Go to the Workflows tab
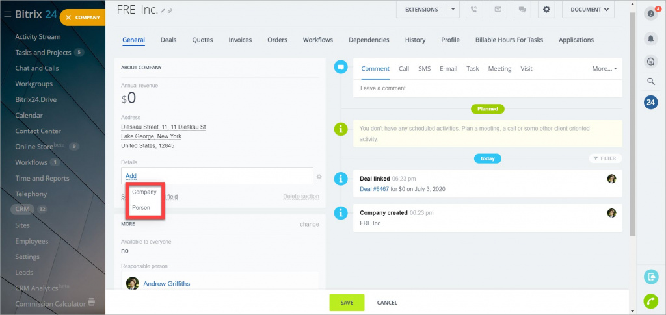The image size is (666, 315). coord(317,40)
